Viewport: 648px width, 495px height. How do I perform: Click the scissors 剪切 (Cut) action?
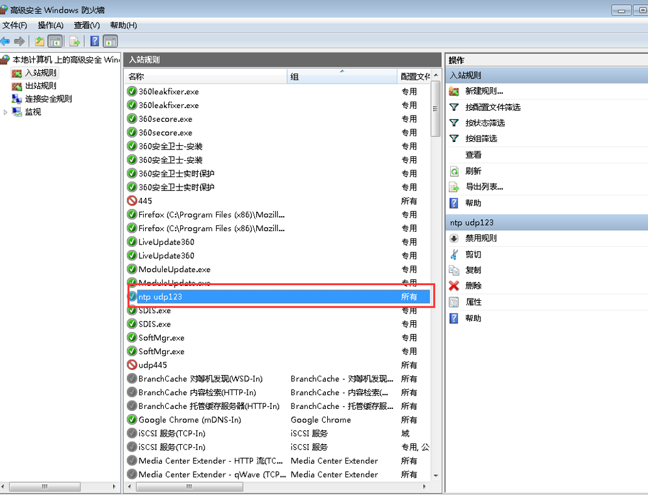(454, 254)
